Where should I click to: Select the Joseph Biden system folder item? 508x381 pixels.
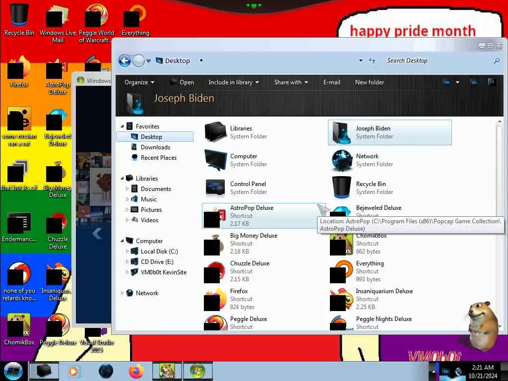(x=390, y=132)
